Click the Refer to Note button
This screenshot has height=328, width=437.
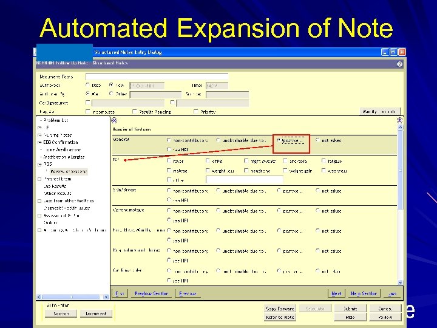pos(280,317)
